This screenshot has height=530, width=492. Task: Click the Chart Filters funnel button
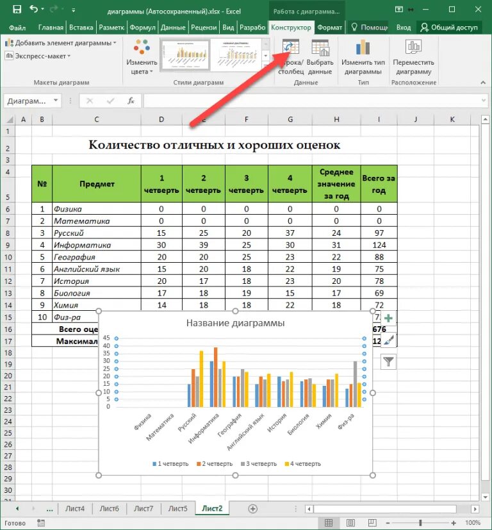click(x=389, y=362)
